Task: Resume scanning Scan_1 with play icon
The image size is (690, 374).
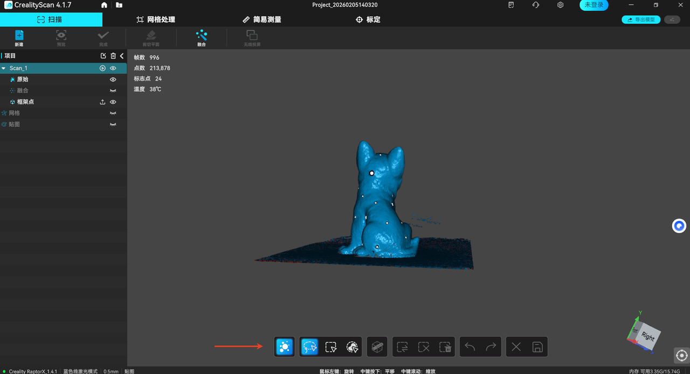Action: pyautogui.click(x=102, y=69)
